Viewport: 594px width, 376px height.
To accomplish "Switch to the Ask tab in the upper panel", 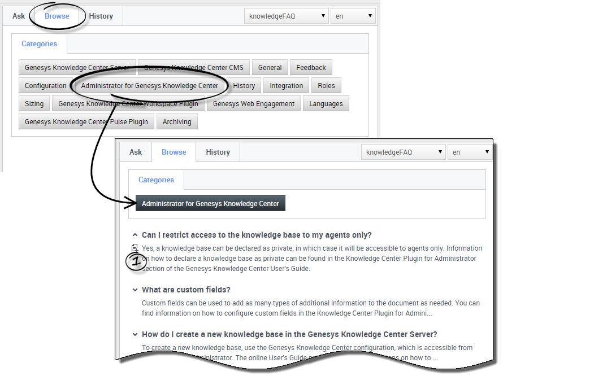I will coord(19,16).
